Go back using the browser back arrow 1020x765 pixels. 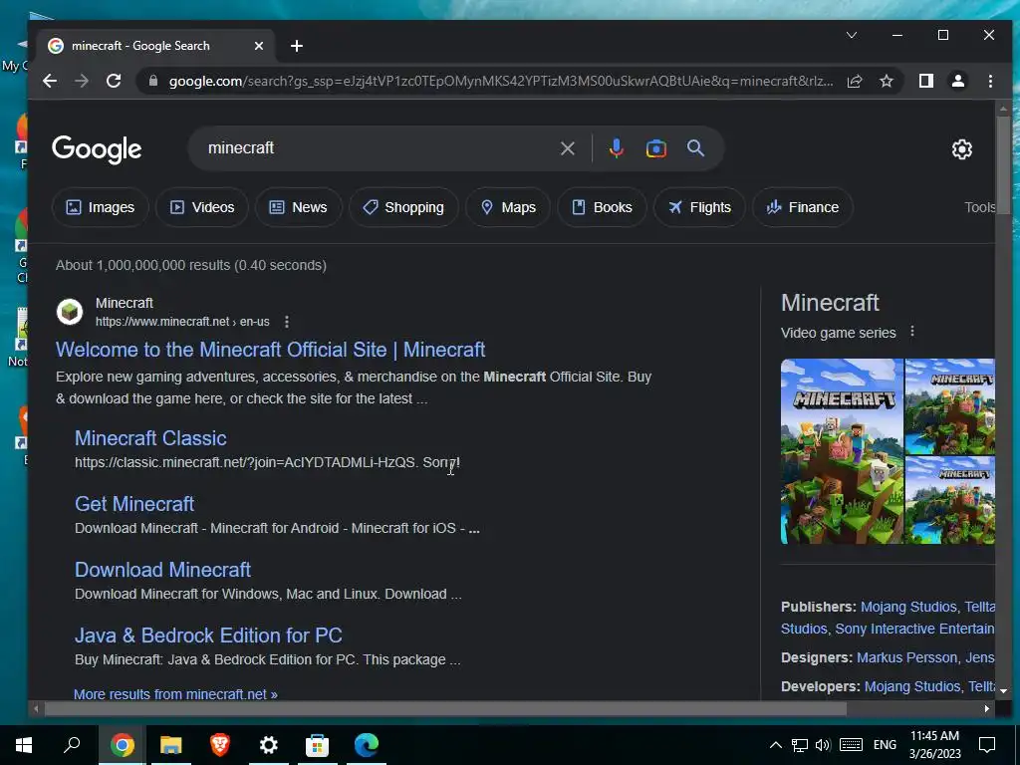click(50, 81)
